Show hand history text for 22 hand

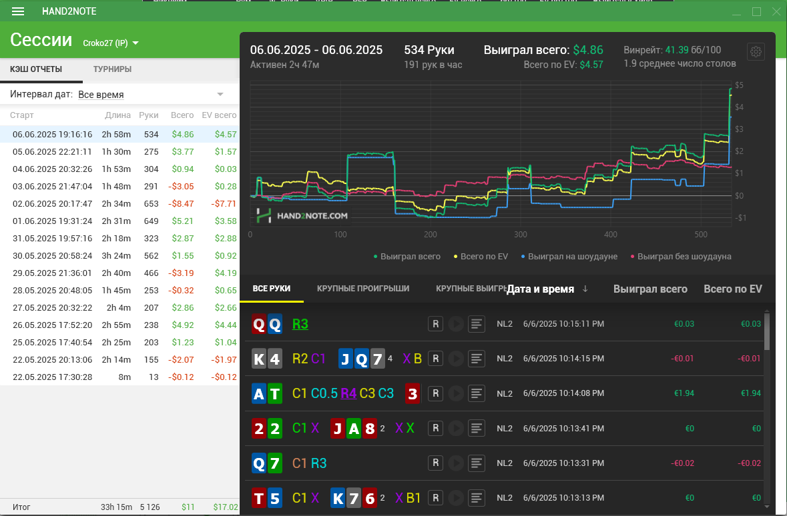point(477,428)
